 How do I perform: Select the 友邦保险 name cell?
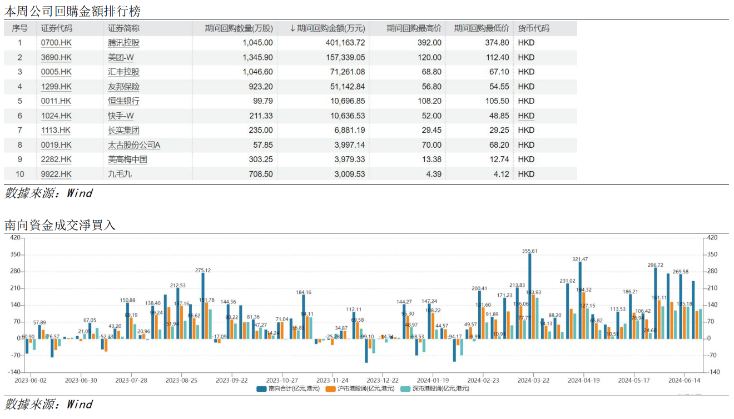[x=123, y=87]
